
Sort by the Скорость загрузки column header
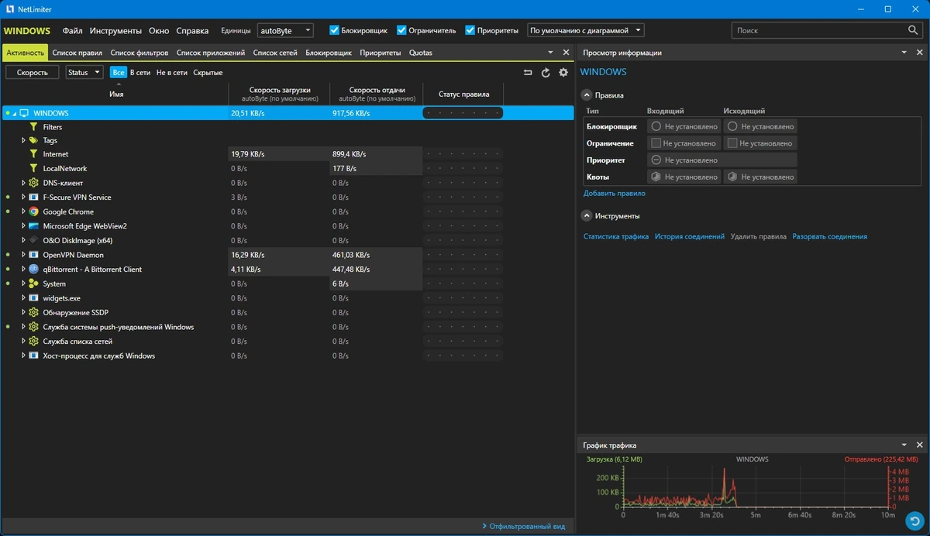(279, 94)
